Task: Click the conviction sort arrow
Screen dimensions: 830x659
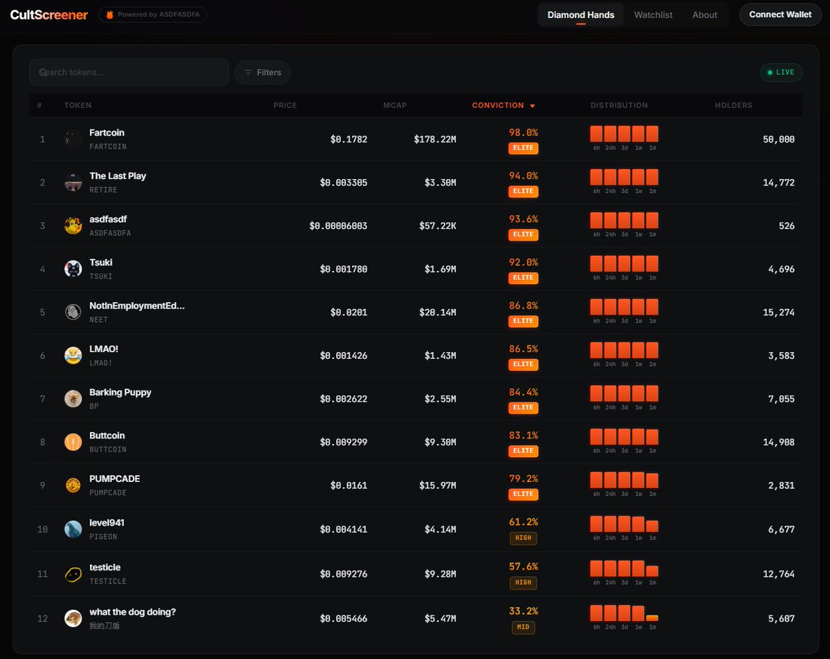Action: click(533, 106)
